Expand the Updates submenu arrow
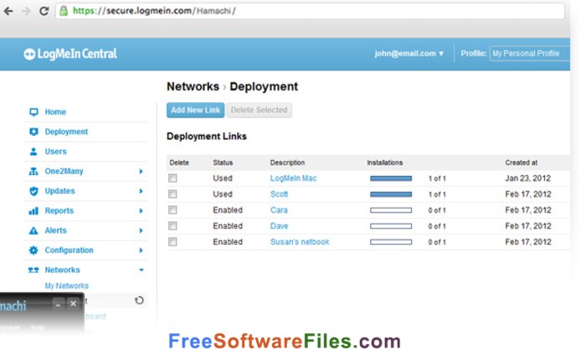586x361 pixels. pos(141,191)
